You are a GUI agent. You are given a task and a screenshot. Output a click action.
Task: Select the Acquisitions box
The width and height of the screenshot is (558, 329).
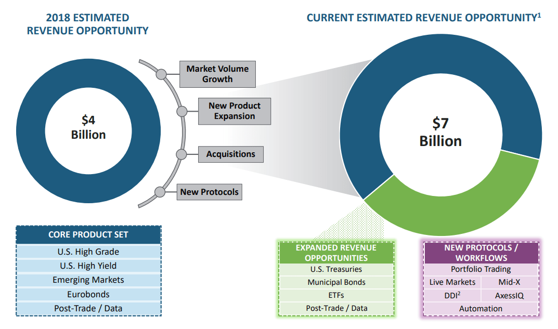coord(230,154)
